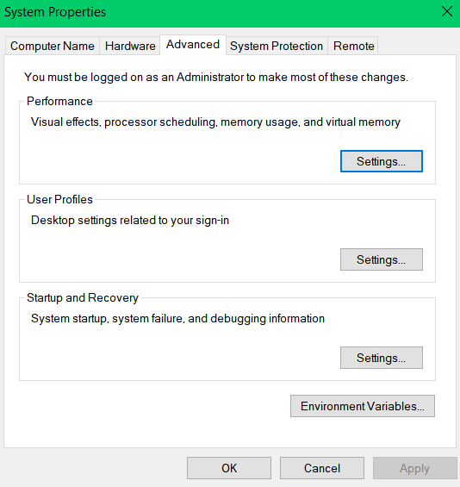Click the 'Startup and Recovery' group label

pyautogui.click(x=83, y=297)
